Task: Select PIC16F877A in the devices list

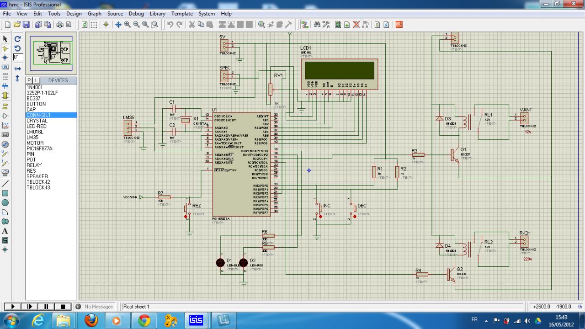Action: pos(39,149)
